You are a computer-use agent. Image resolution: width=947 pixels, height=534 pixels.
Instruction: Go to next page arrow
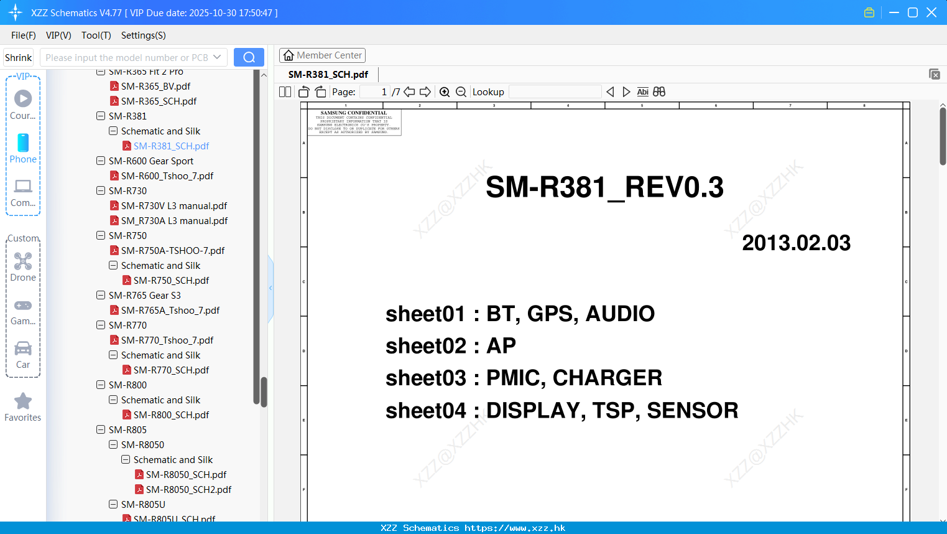tap(425, 91)
